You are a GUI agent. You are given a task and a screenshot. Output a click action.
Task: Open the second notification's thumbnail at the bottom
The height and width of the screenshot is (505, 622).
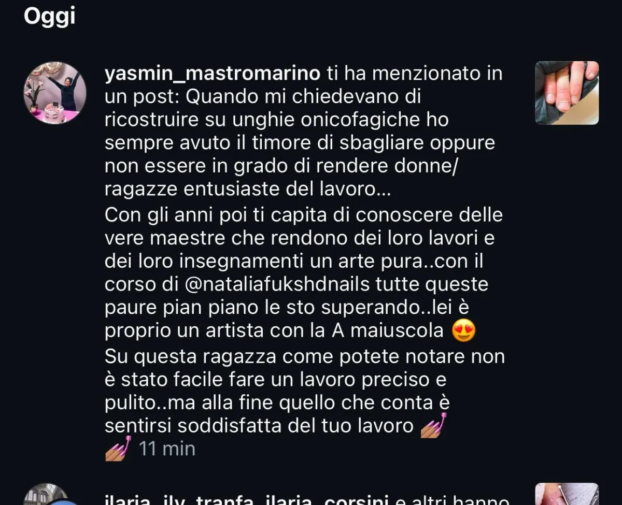tap(567, 494)
